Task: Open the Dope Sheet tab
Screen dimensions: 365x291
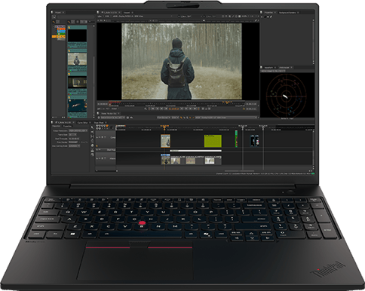Action: 99,122
